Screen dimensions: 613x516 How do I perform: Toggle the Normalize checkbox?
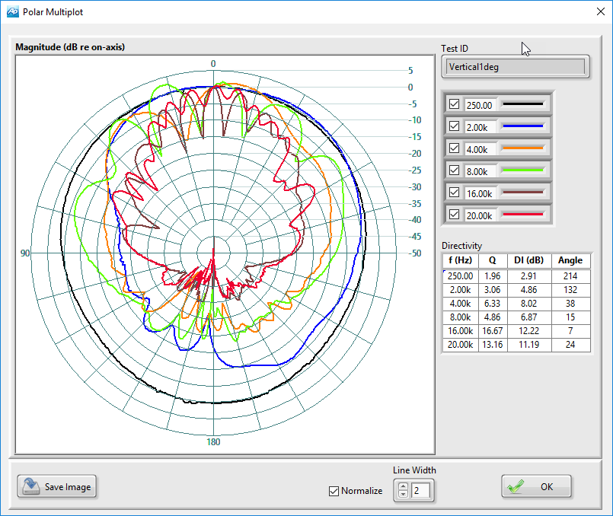tap(334, 491)
